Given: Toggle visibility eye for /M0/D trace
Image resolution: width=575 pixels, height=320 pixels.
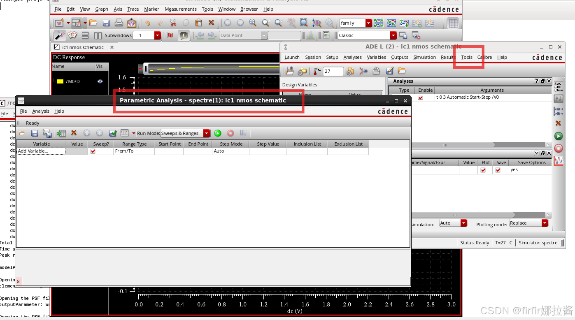Looking at the screenshot, I should [x=100, y=81].
